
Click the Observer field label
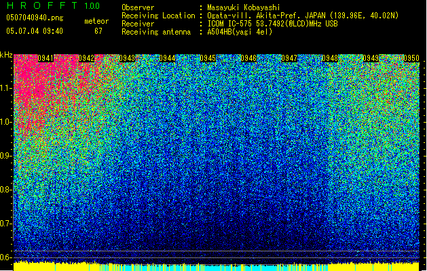coord(138,7)
